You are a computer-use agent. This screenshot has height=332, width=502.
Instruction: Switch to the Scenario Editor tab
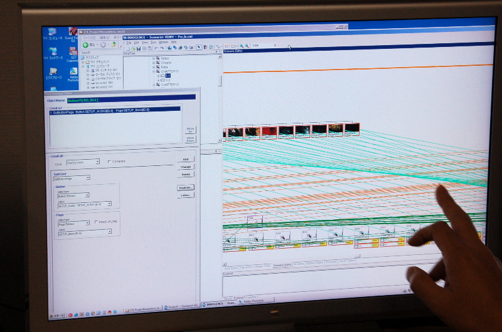(x=282, y=265)
